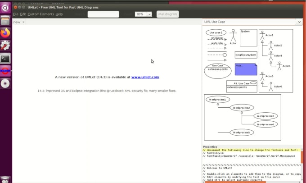Click the '// fontsize=14' properties line
Image resolution: width=306 pixels, height=183 pixels.
tap(213, 153)
